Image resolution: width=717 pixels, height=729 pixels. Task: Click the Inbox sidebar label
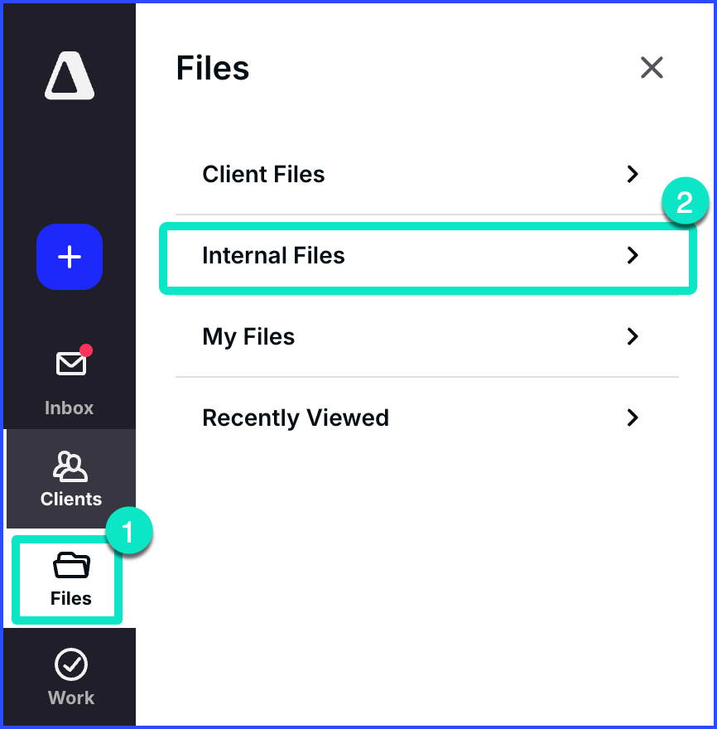pyautogui.click(x=70, y=408)
